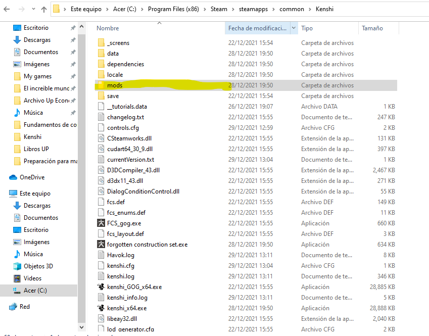Open Música under Este equipo

click(x=33, y=254)
